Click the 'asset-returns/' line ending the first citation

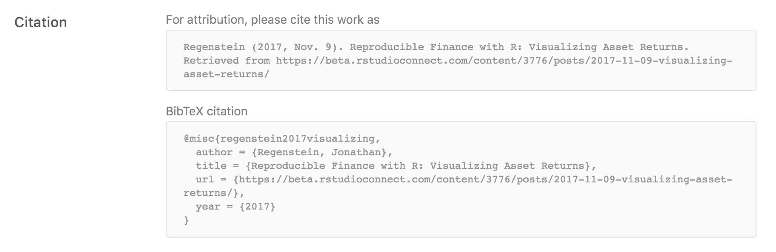click(x=226, y=74)
